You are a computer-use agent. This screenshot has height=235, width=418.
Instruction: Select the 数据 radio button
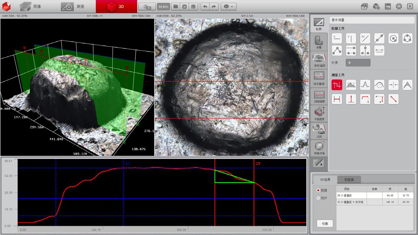pos(319,190)
